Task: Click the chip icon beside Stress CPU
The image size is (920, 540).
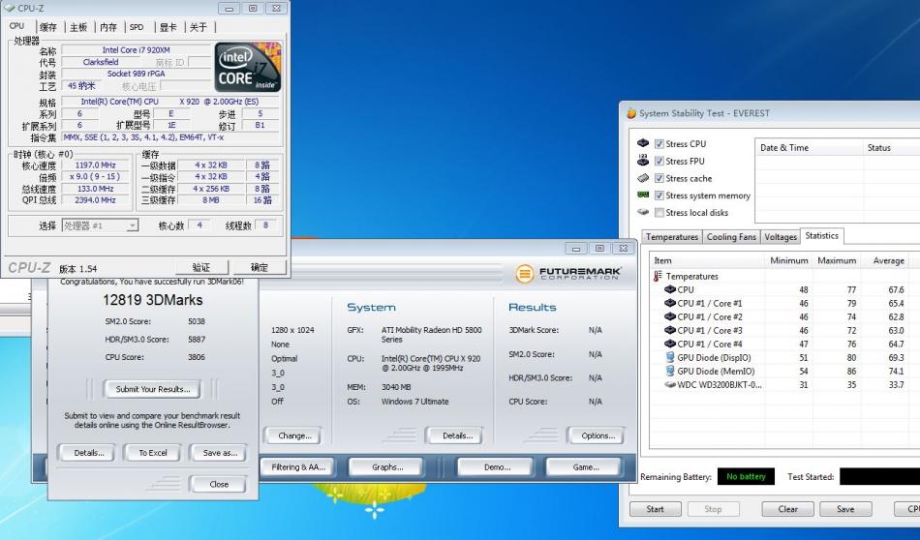Action: (x=643, y=143)
